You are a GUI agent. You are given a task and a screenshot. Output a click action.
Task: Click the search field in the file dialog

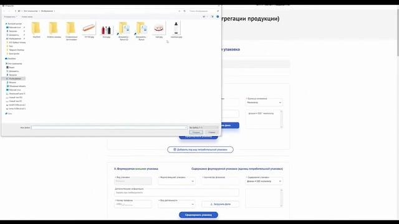coord(204,11)
